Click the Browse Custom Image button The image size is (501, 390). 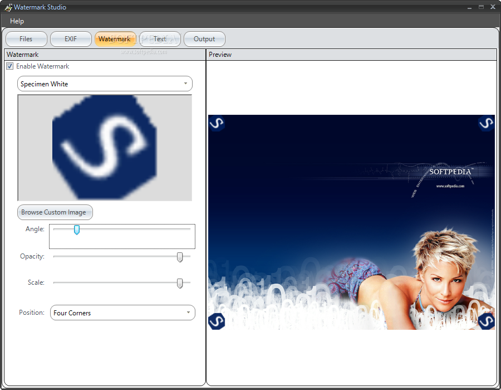click(x=55, y=212)
